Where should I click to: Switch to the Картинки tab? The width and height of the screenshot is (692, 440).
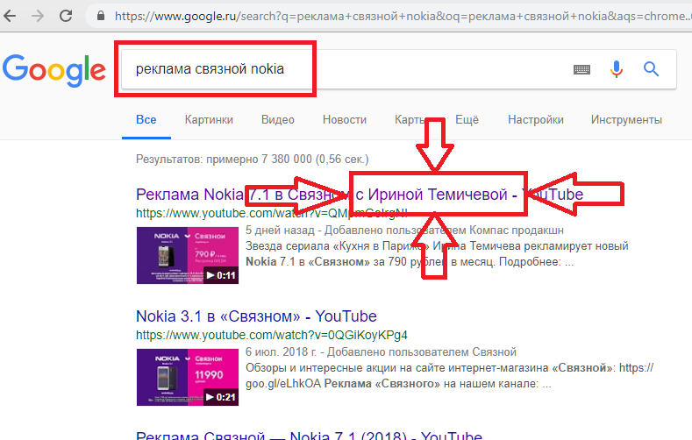pyautogui.click(x=209, y=119)
